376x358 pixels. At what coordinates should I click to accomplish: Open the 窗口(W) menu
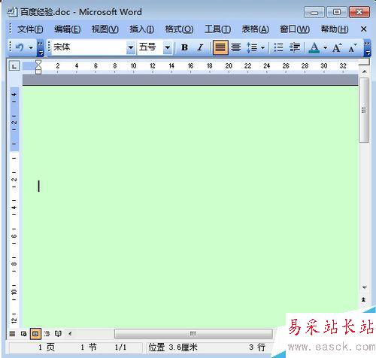pos(295,29)
